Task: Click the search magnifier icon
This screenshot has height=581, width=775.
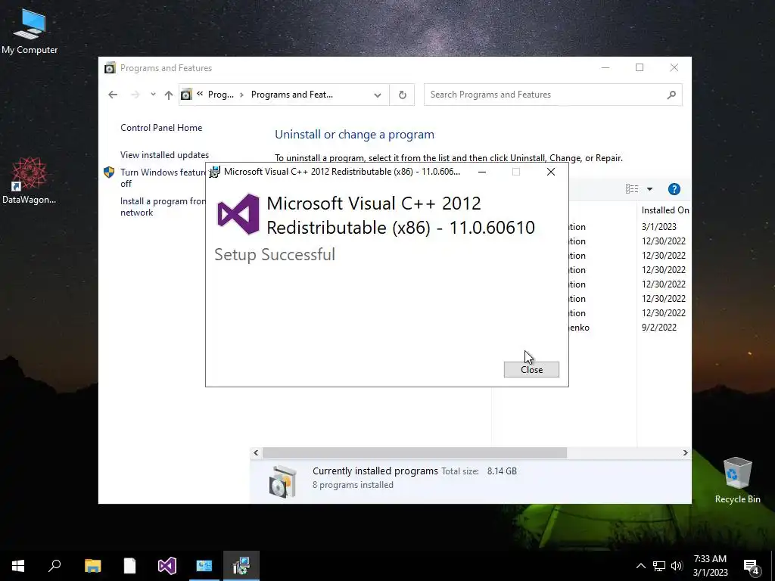Action: tap(671, 95)
